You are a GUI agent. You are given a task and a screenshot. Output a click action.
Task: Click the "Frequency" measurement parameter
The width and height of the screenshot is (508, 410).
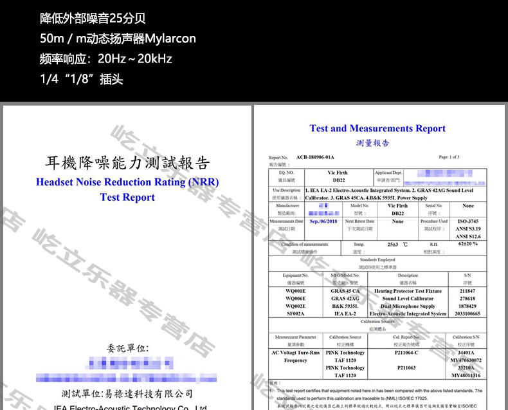point(295,360)
